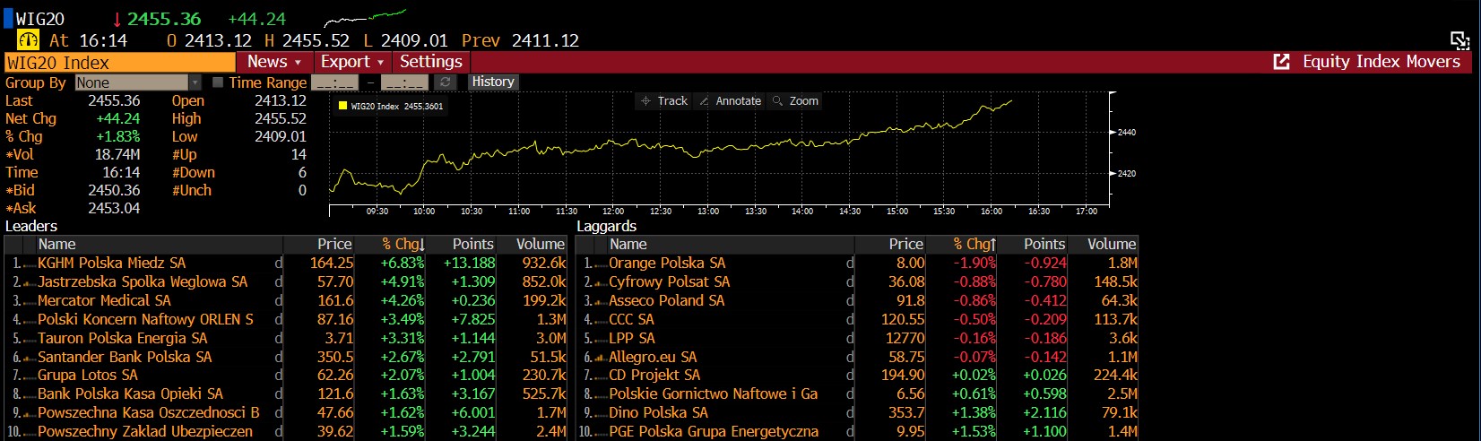The width and height of the screenshot is (1481, 441).
Task: Click the red down arrow beside 2455.36
Action: pos(117,20)
